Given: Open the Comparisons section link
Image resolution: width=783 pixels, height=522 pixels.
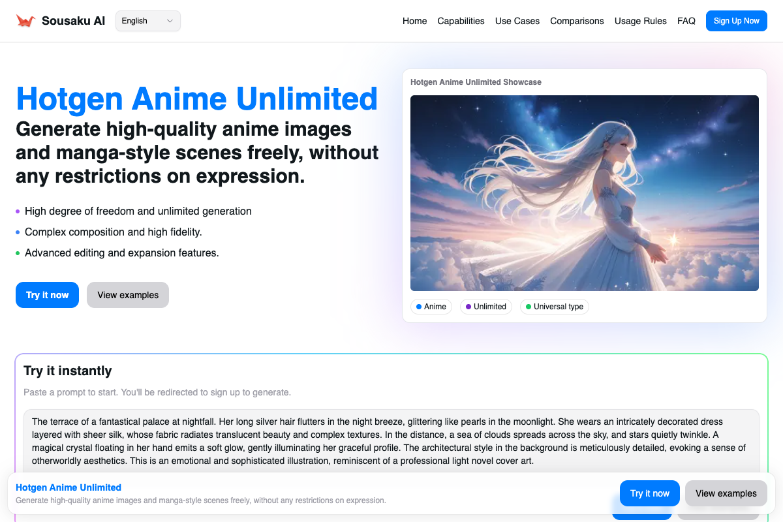Looking at the screenshot, I should click(x=577, y=21).
